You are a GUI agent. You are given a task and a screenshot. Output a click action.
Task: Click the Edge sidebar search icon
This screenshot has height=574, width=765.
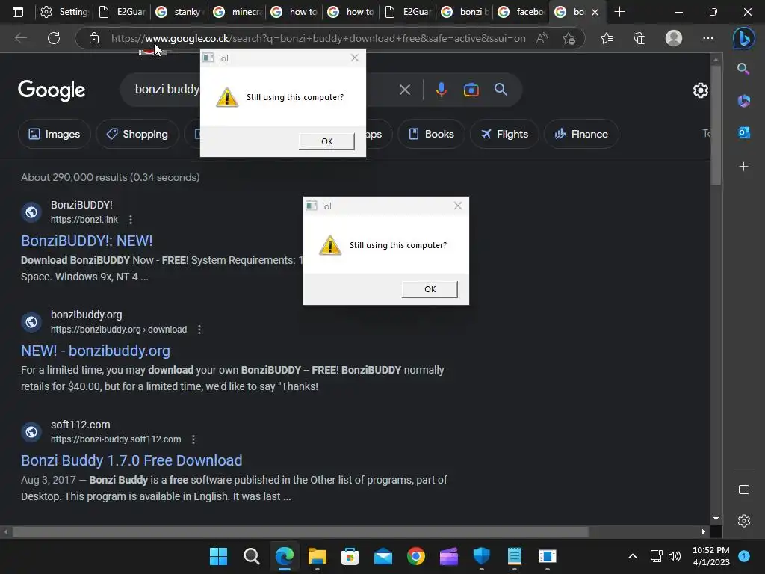pyautogui.click(x=743, y=69)
